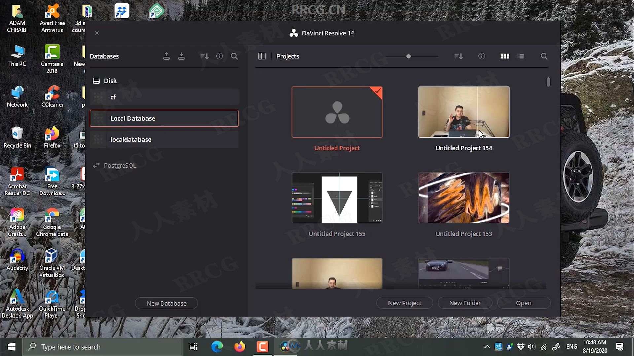The height and width of the screenshot is (356, 634).
Task: Show hidden system tray icons
Action: pyautogui.click(x=487, y=347)
